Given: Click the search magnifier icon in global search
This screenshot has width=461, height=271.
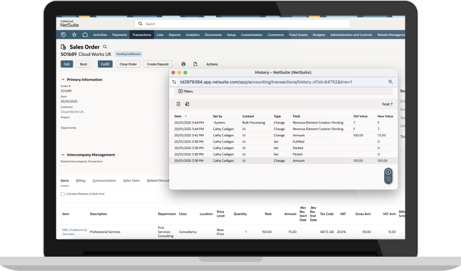Looking at the screenshot, I should 140,24.
